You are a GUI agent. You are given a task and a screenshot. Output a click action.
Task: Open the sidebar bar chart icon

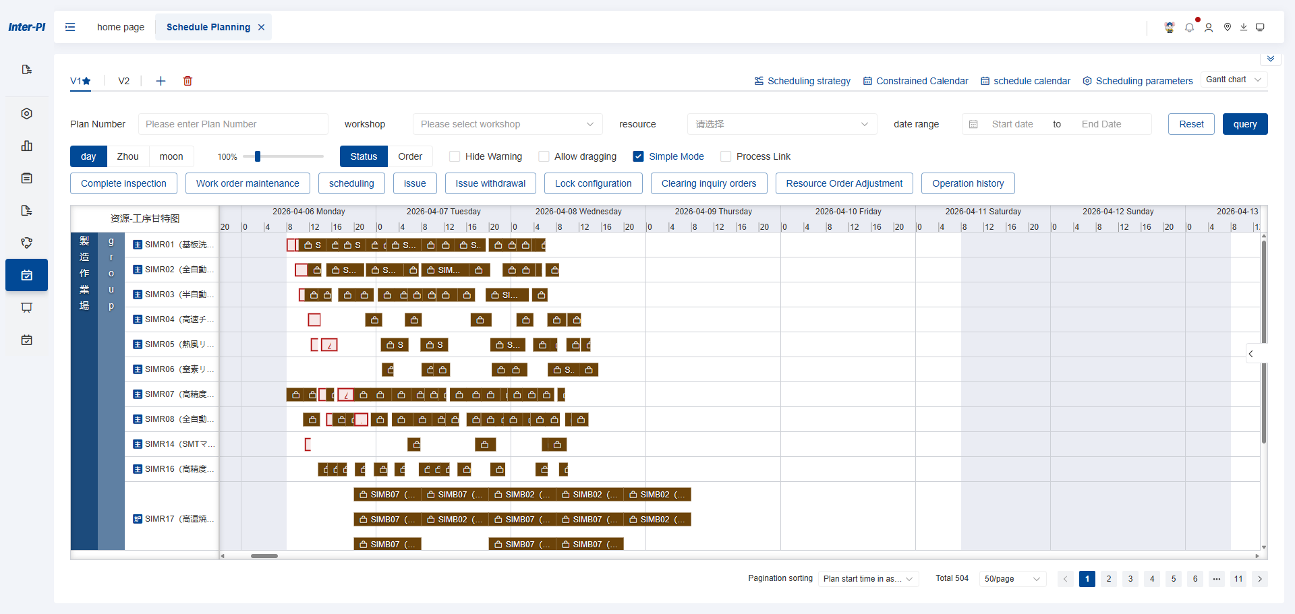[x=27, y=146]
